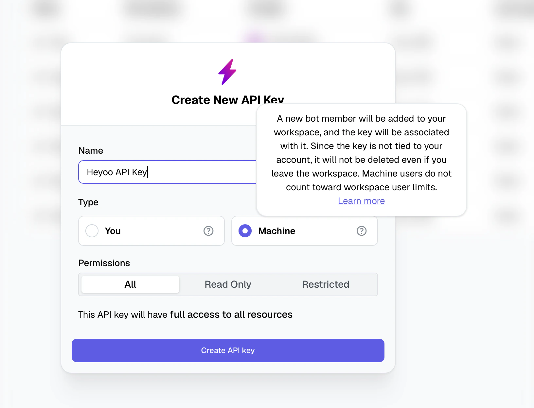Click the full access description text
This screenshot has height=408, width=534.
185,314
